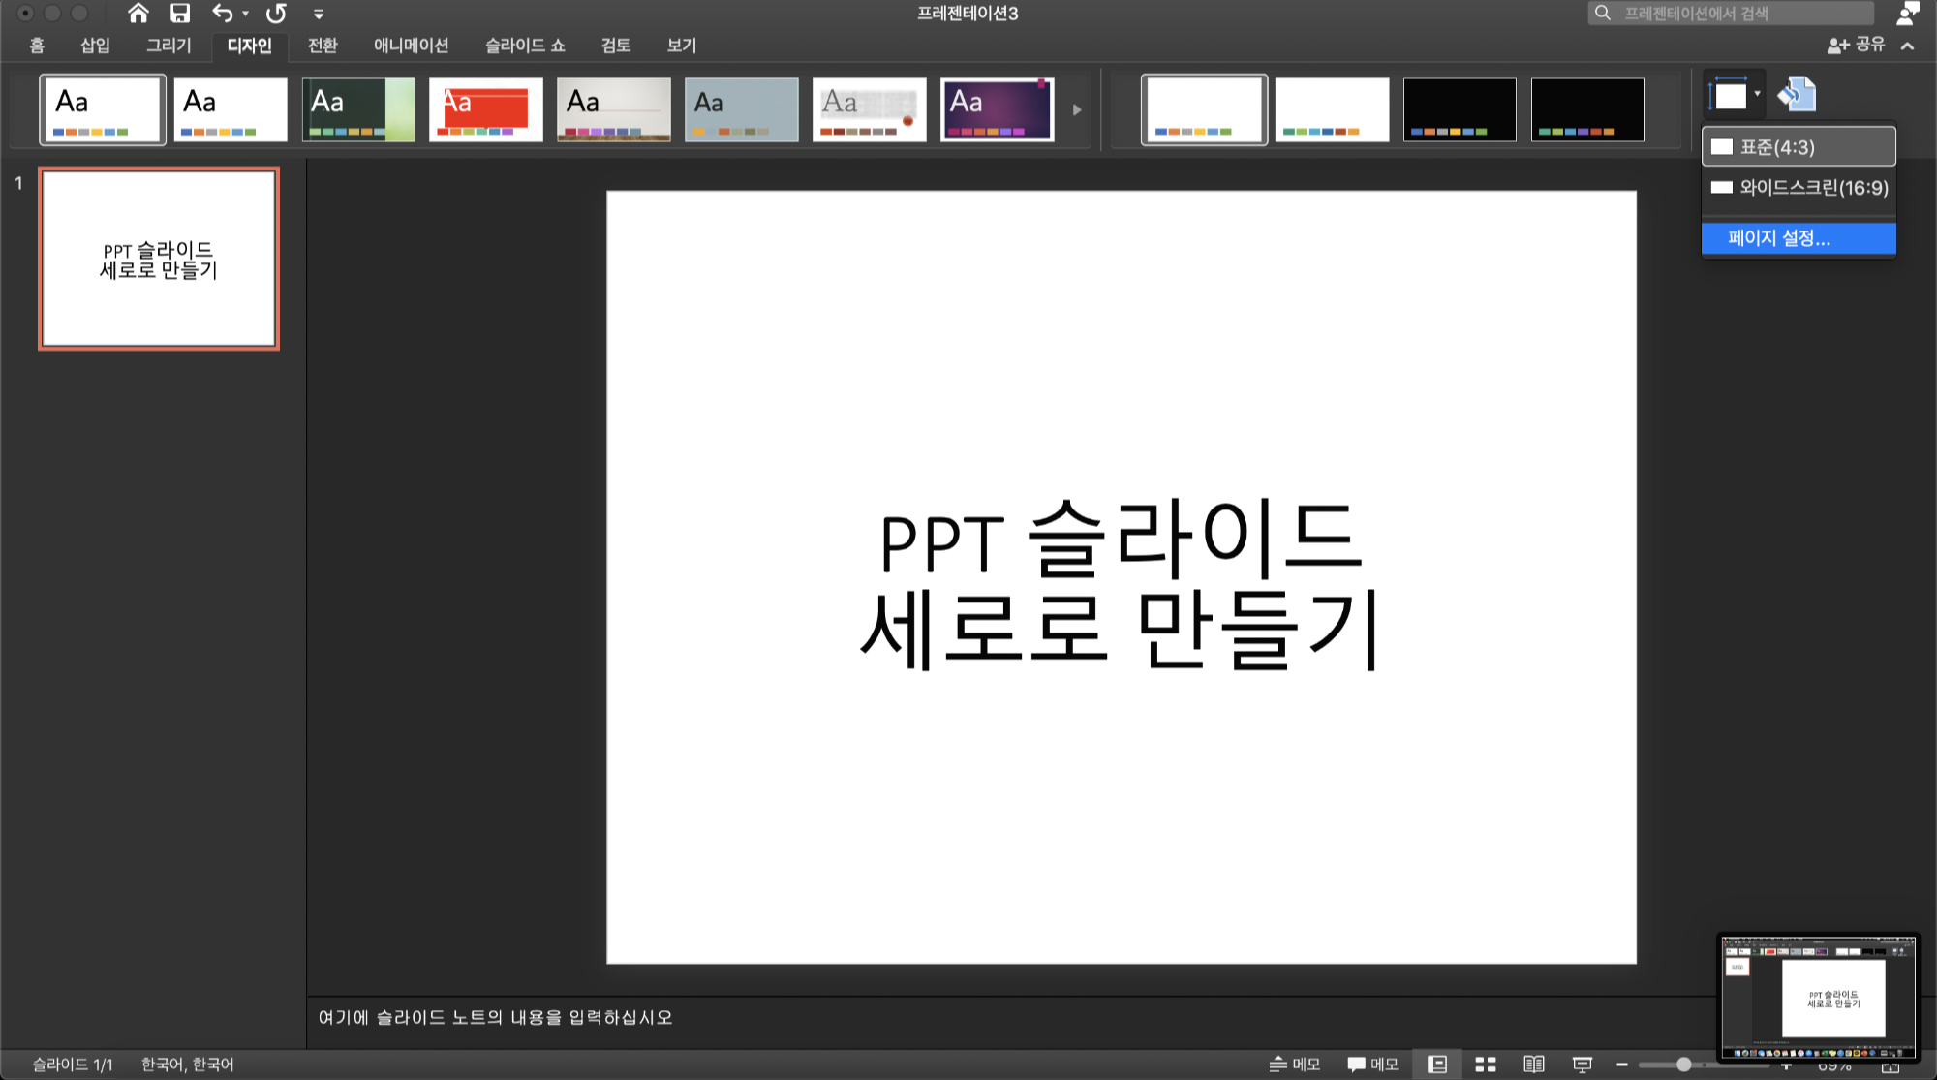The image size is (1937, 1080).
Task: Apply the red block theme
Action: [486, 109]
